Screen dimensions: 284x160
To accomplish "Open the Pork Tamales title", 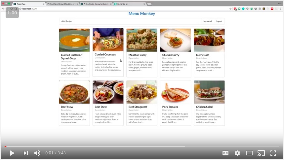I will coord(170,107).
